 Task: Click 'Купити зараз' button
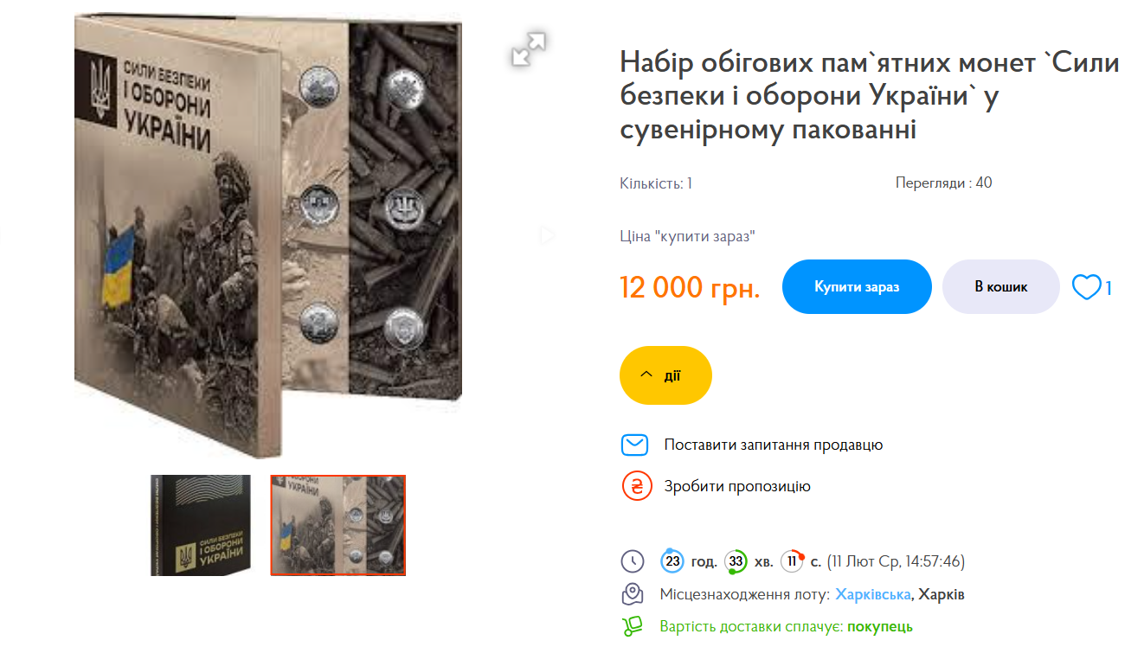(857, 286)
